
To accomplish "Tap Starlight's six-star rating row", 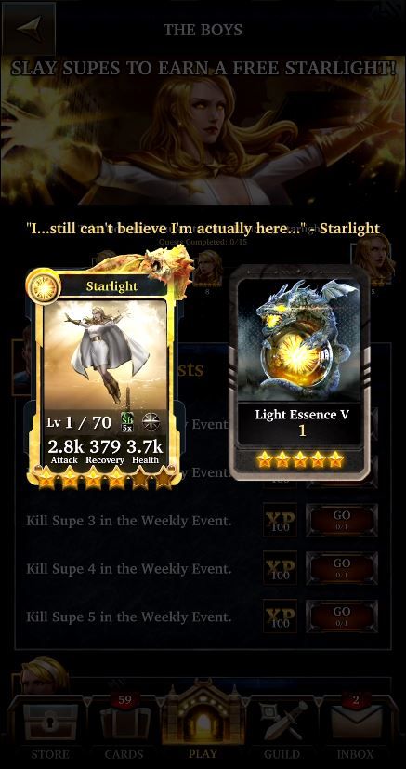I will pyautogui.click(x=105, y=478).
